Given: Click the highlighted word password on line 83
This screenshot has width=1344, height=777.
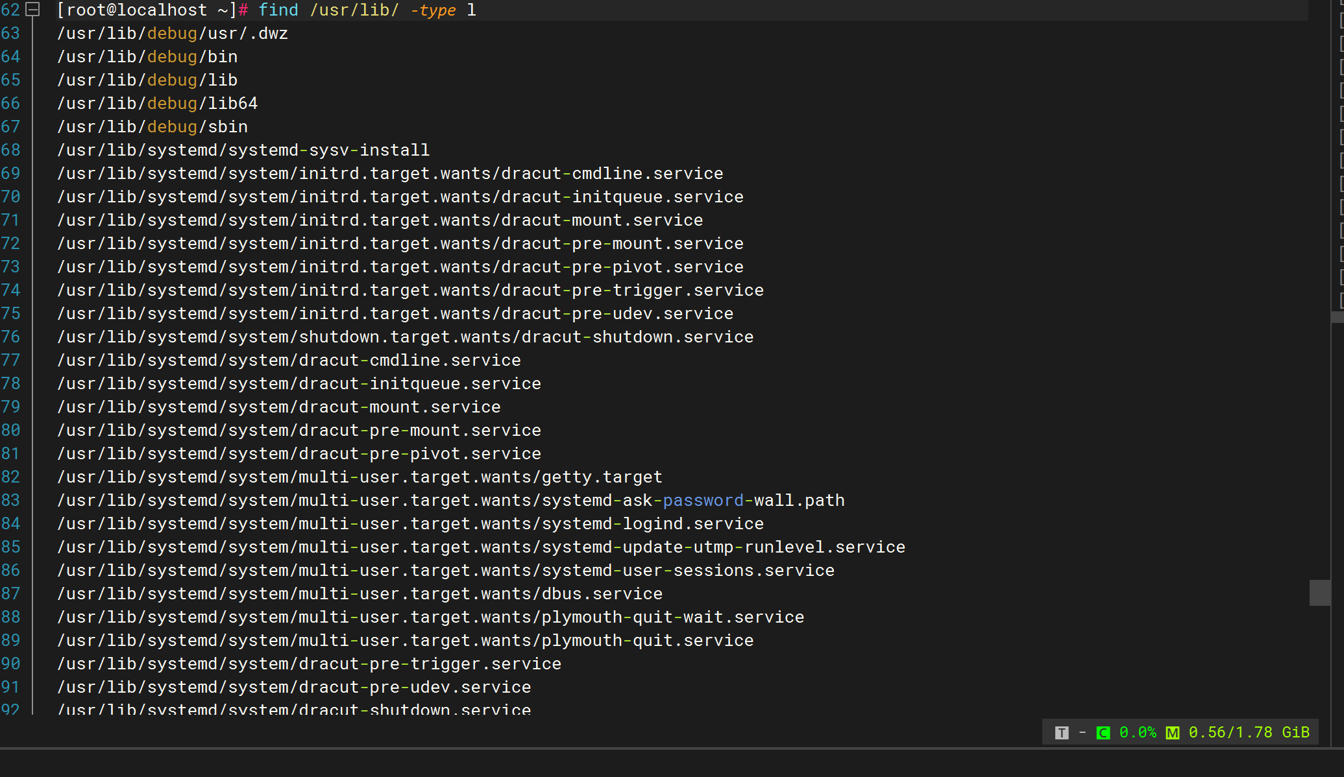Looking at the screenshot, I should coord(703,500).
